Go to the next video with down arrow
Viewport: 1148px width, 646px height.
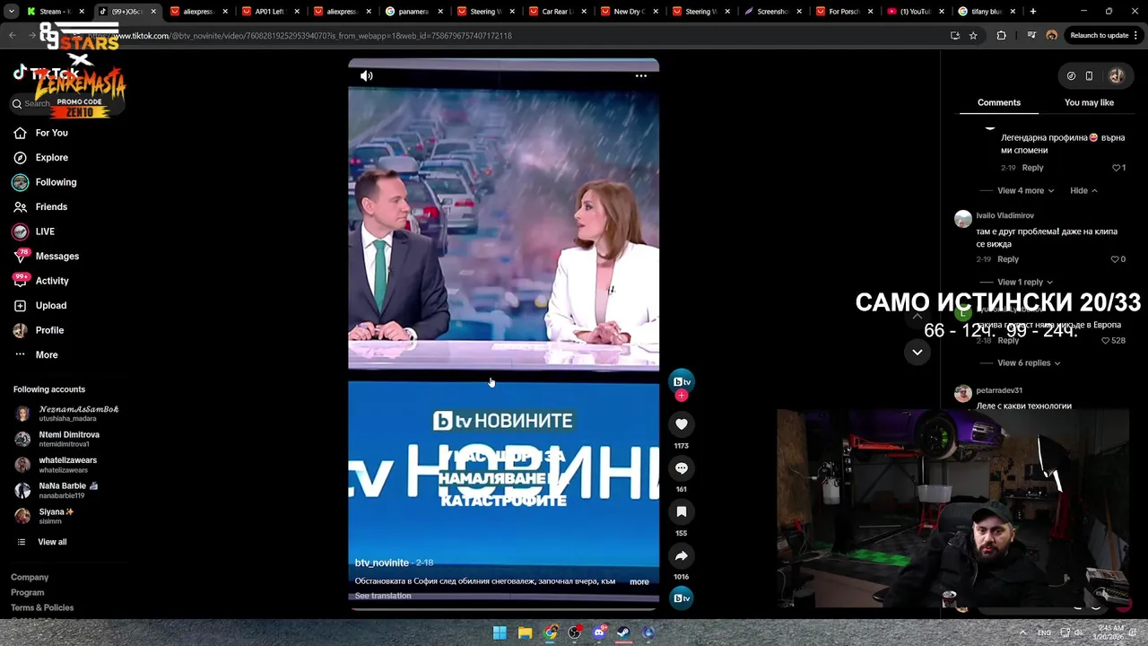point(917,353)
